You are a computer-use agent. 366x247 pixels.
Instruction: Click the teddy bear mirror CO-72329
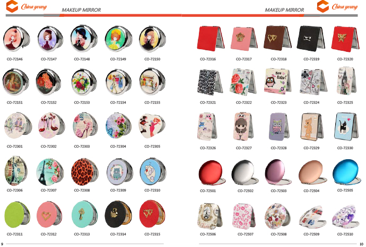312,127
